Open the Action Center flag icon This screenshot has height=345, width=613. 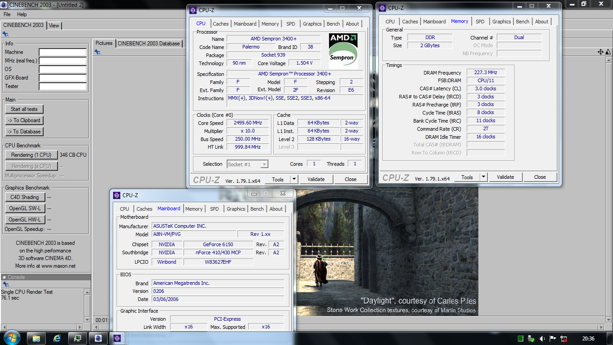[553, 339]
